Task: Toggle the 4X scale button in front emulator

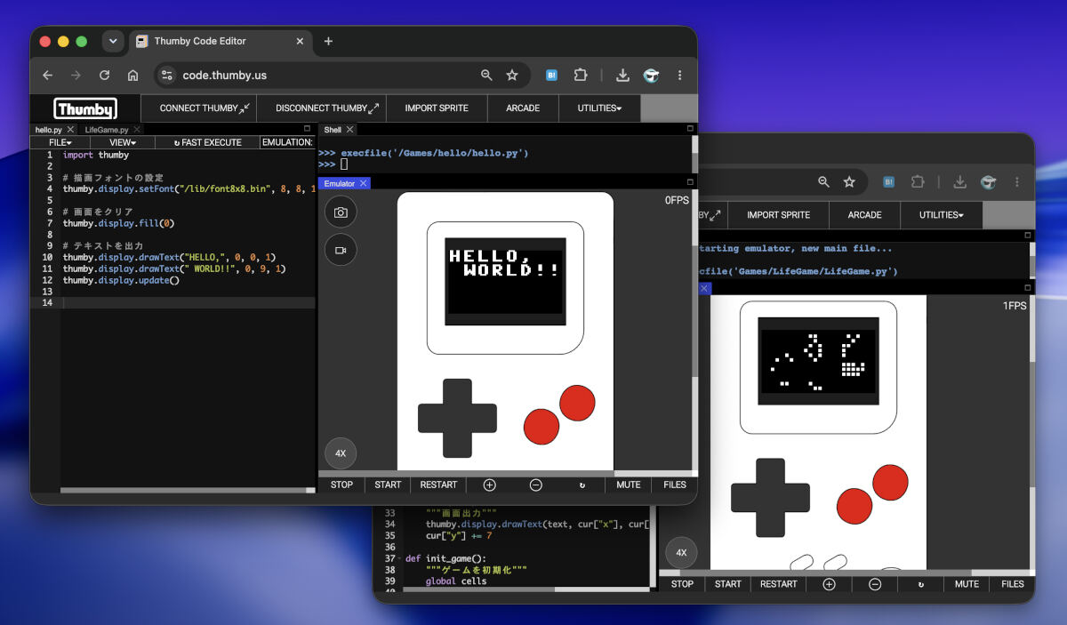Action: pos(341,453)
